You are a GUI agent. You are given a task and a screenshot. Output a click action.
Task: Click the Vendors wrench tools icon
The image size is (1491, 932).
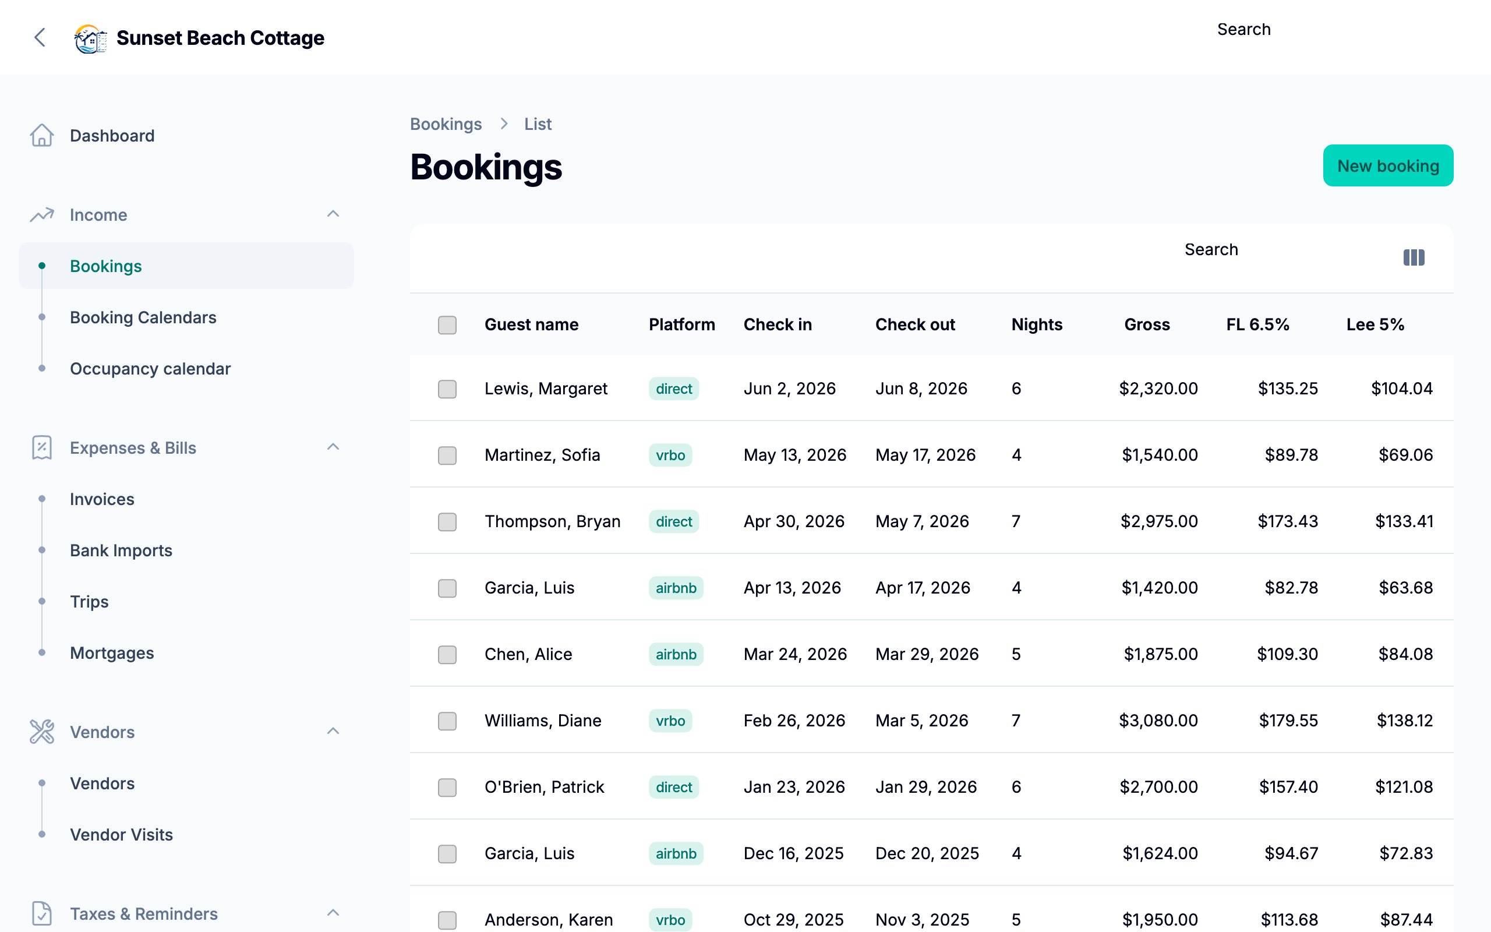point(41,732)
